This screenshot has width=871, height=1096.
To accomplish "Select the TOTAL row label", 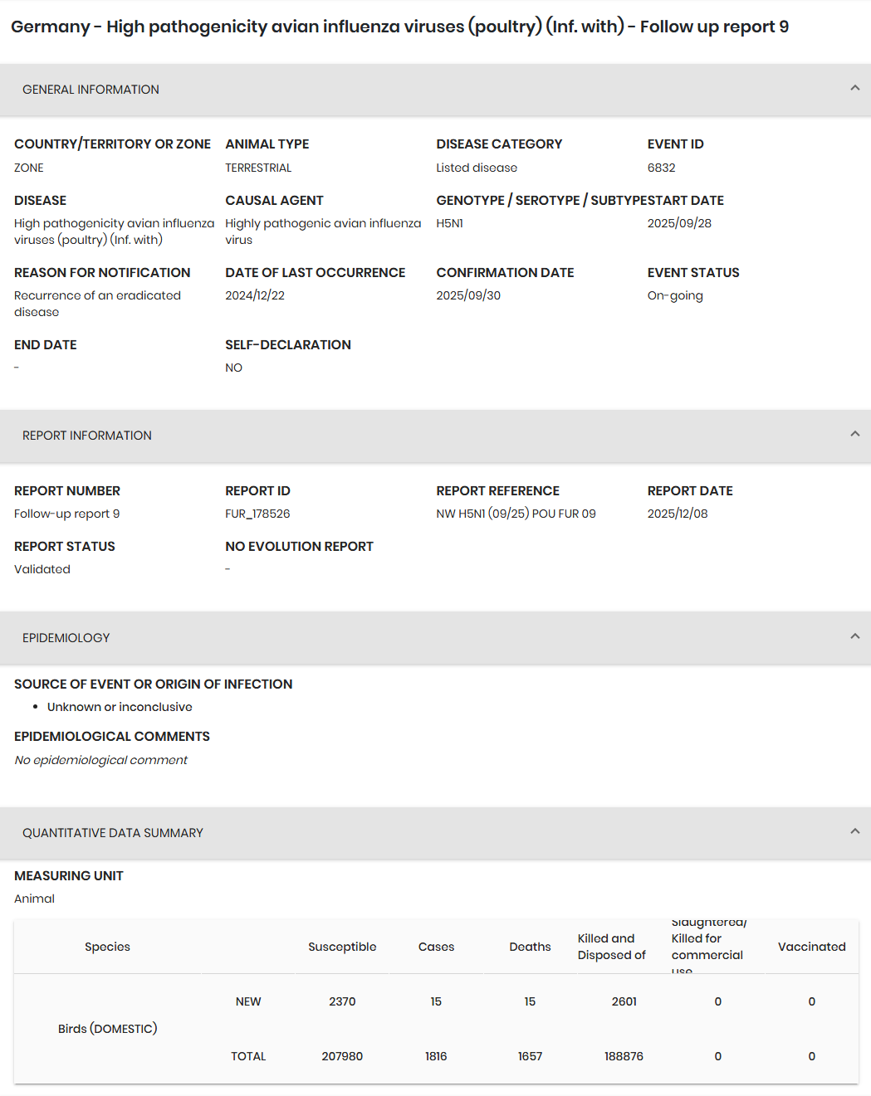I will 248,1056.
